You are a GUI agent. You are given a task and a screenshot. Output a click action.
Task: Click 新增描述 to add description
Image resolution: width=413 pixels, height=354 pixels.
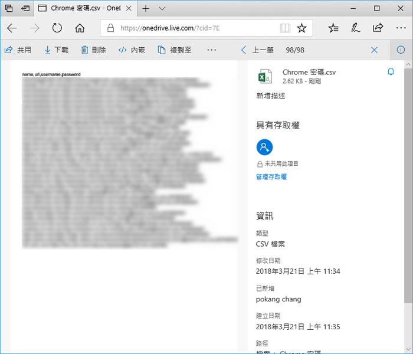coord(270,96)
